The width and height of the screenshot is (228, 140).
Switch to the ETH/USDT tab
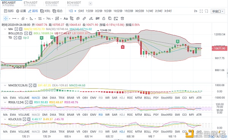pos(30,4)
